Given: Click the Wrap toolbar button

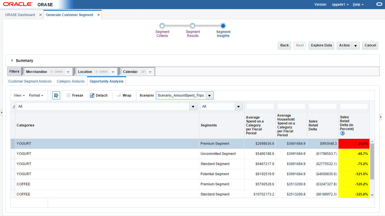Looking at the screenshot, I should click(124, 95).
